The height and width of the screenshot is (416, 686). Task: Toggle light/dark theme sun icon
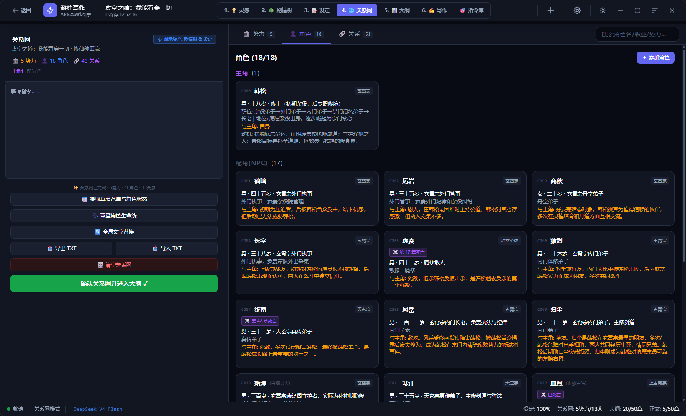[603, 10]
